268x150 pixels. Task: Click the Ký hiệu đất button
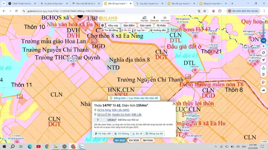click(x=103, y=134)
